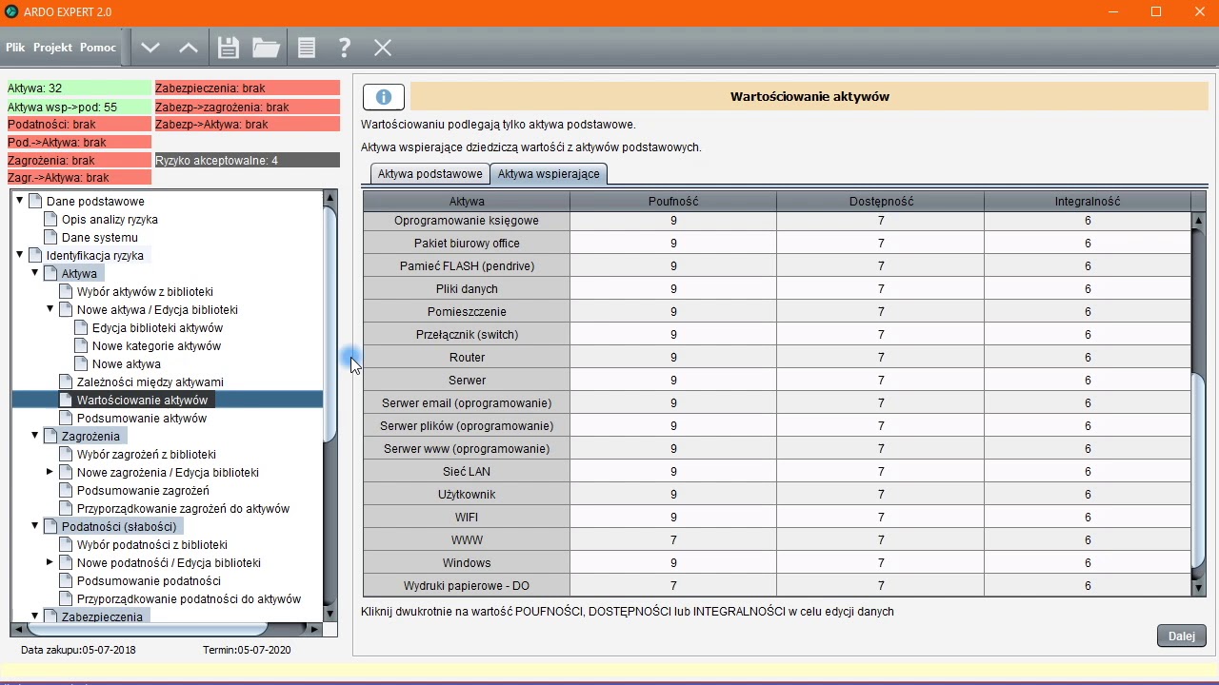
Task: Select Wybór zagrożeń z biblioteki
Action: [147, 454]
